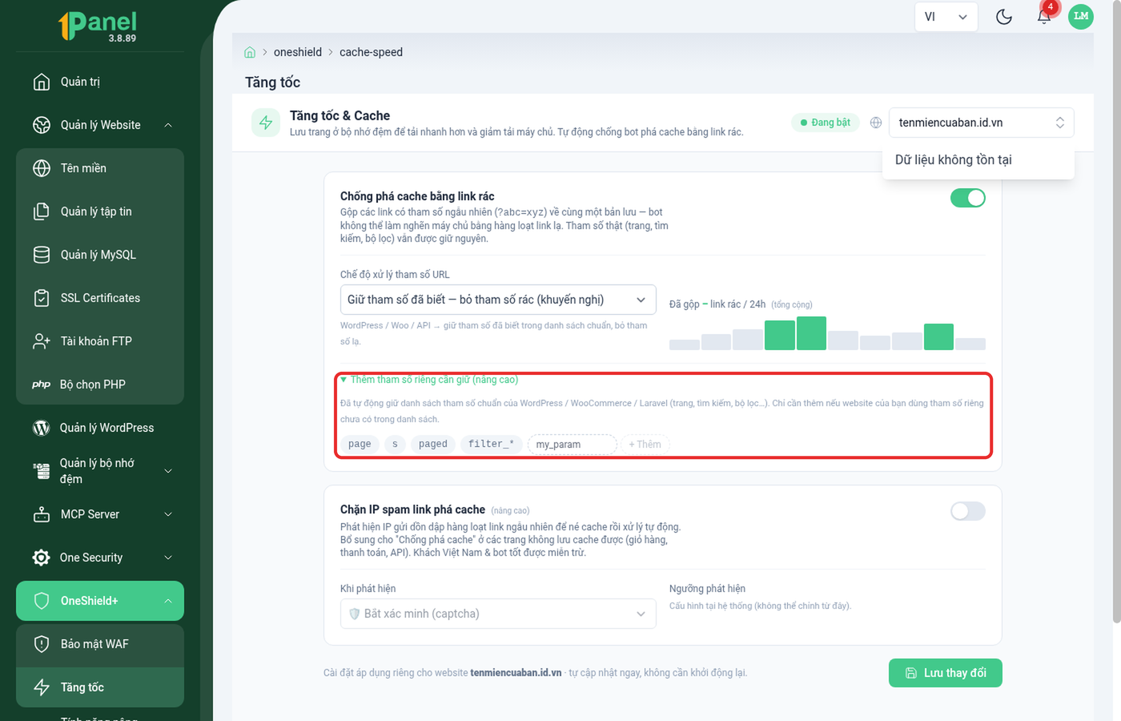Image resolution: width=1121 pixels, height=721 pixels.
Task: Open Quản lý WordPress
Action: 100,428
